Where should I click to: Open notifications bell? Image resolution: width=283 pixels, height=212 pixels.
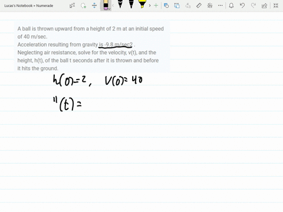231,5
